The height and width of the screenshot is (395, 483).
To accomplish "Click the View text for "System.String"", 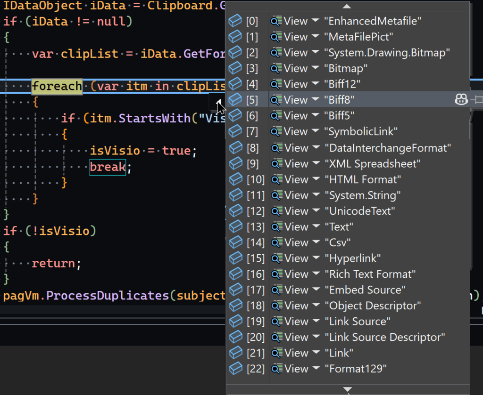I will (x=296, y=195).
